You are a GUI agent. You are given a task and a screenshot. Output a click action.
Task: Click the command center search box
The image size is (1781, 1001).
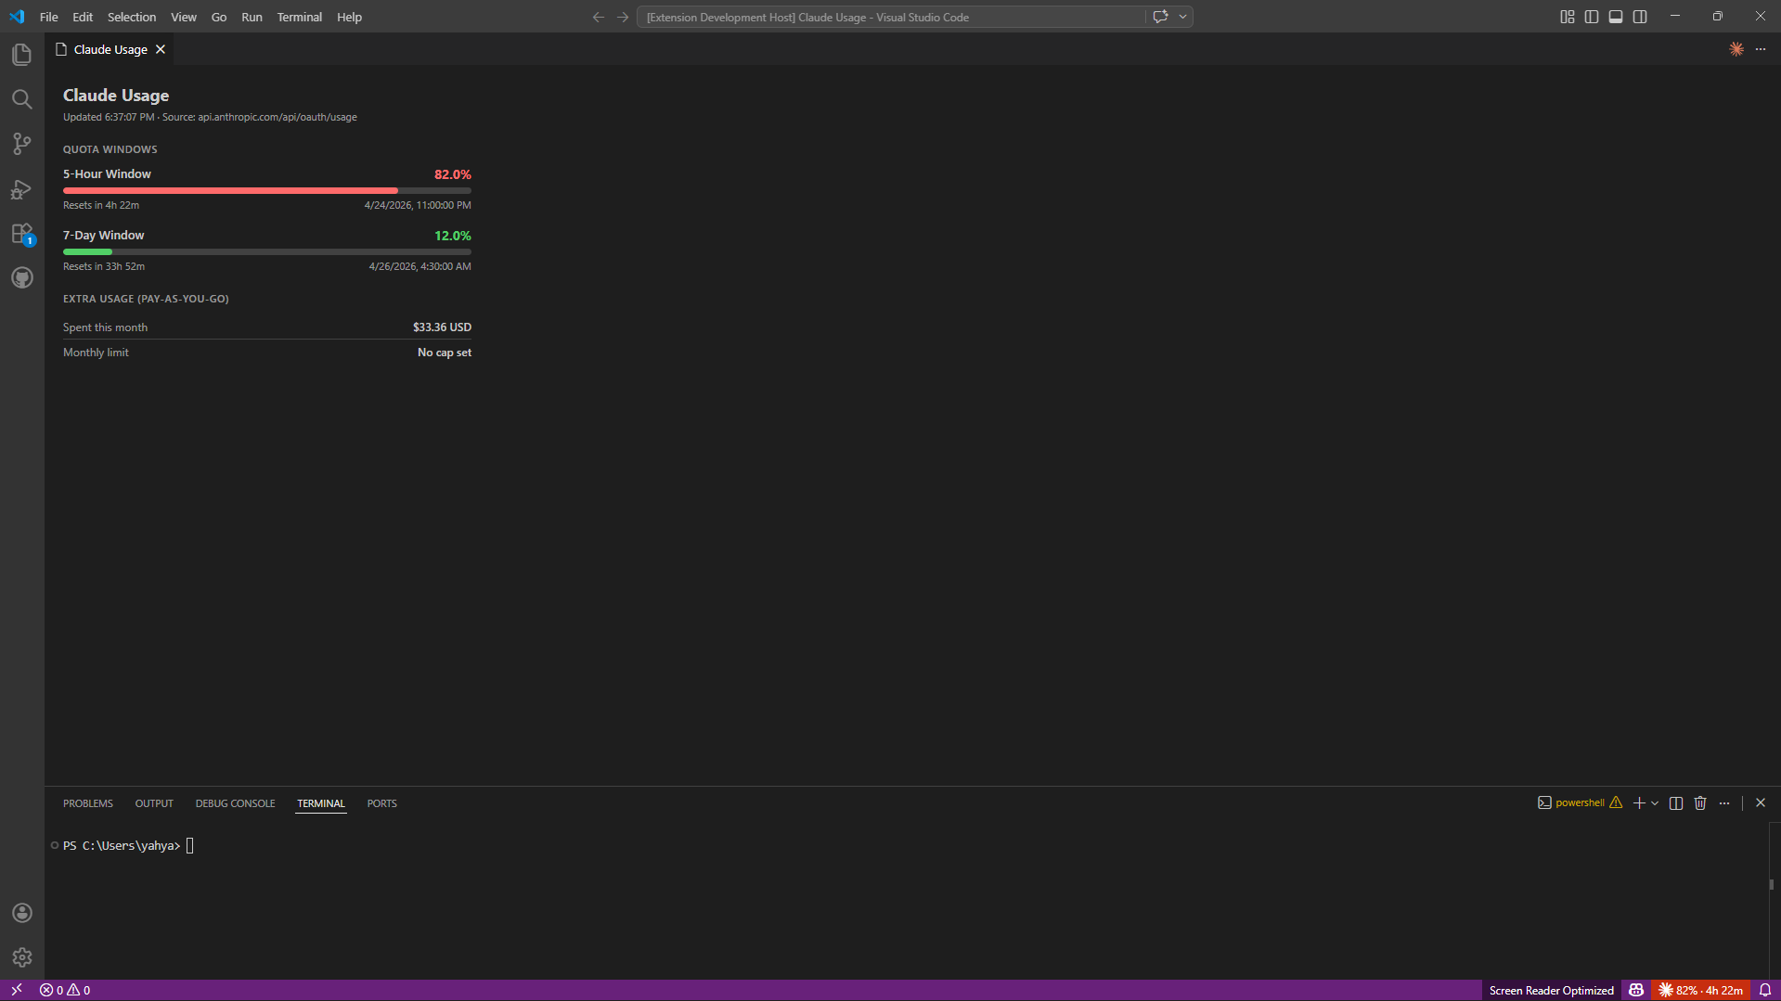click(x=890, y=17)
